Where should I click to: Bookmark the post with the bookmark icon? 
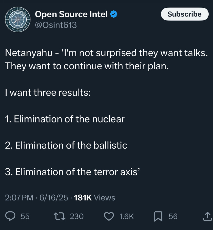[158, 216]
